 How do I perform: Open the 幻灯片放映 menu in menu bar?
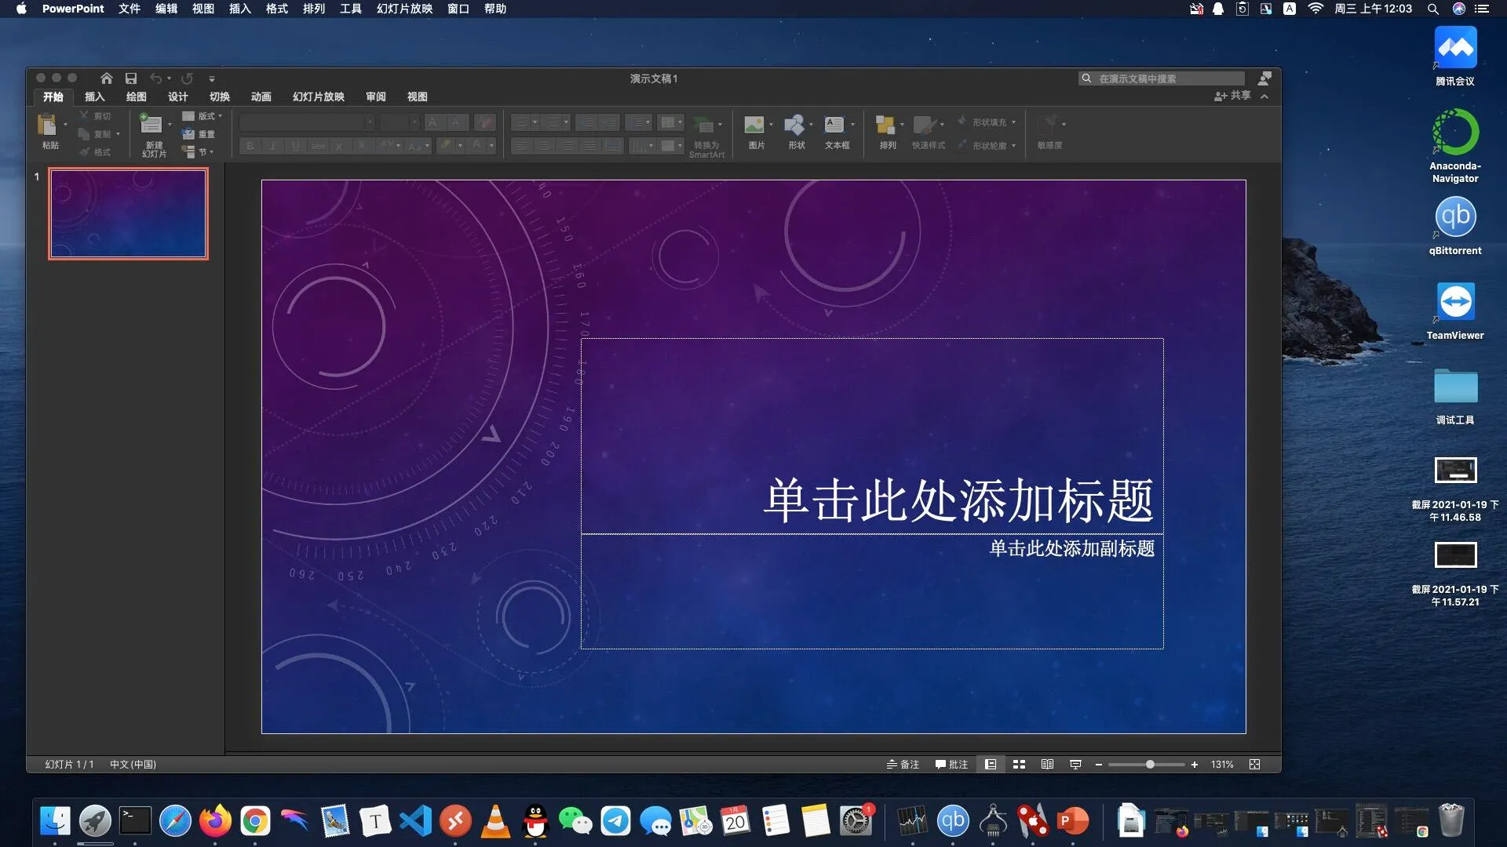[403, 9]
